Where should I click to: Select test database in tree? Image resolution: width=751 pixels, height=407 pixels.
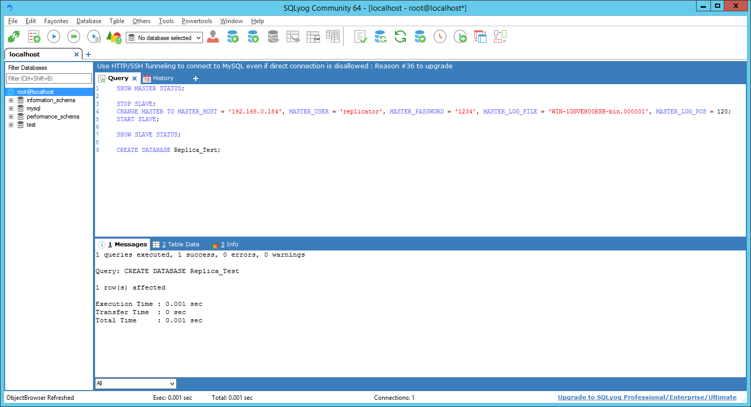31,125
